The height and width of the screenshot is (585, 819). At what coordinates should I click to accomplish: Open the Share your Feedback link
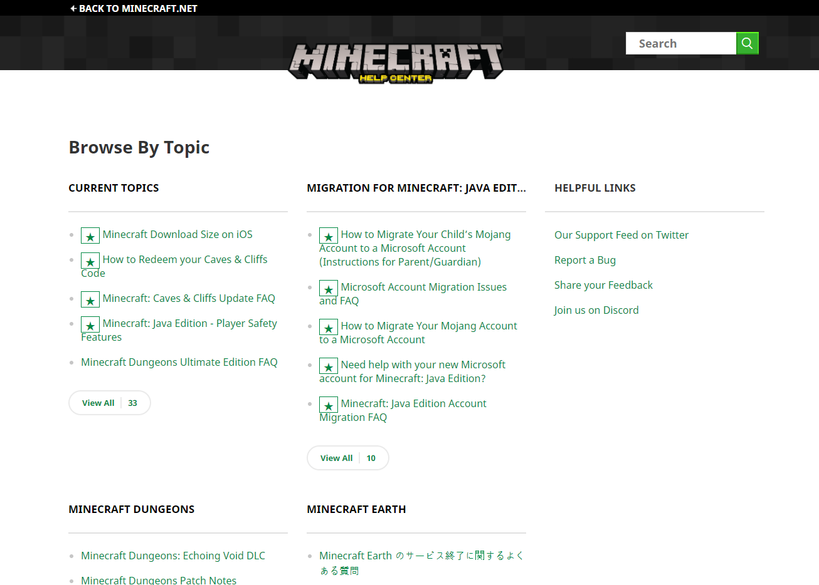[x=603, y=285]
